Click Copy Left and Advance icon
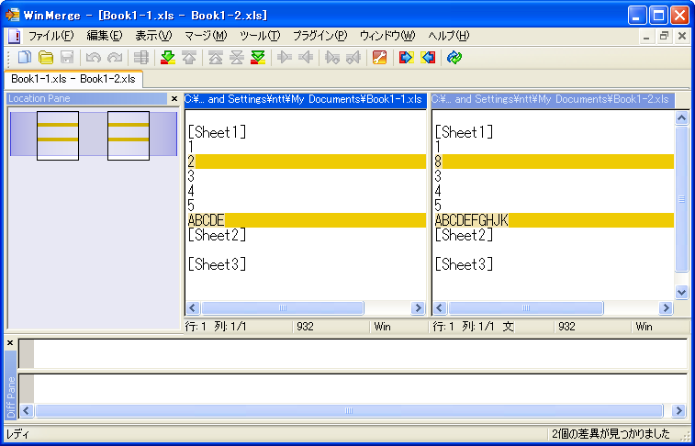Screen dimensions: 695x446 pyautogui.click(x=353, y=57)
